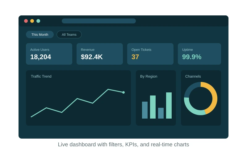The height and width of the screenshot is (154, 247).
Task: Click the Active Users label
Action: (40, 50)
